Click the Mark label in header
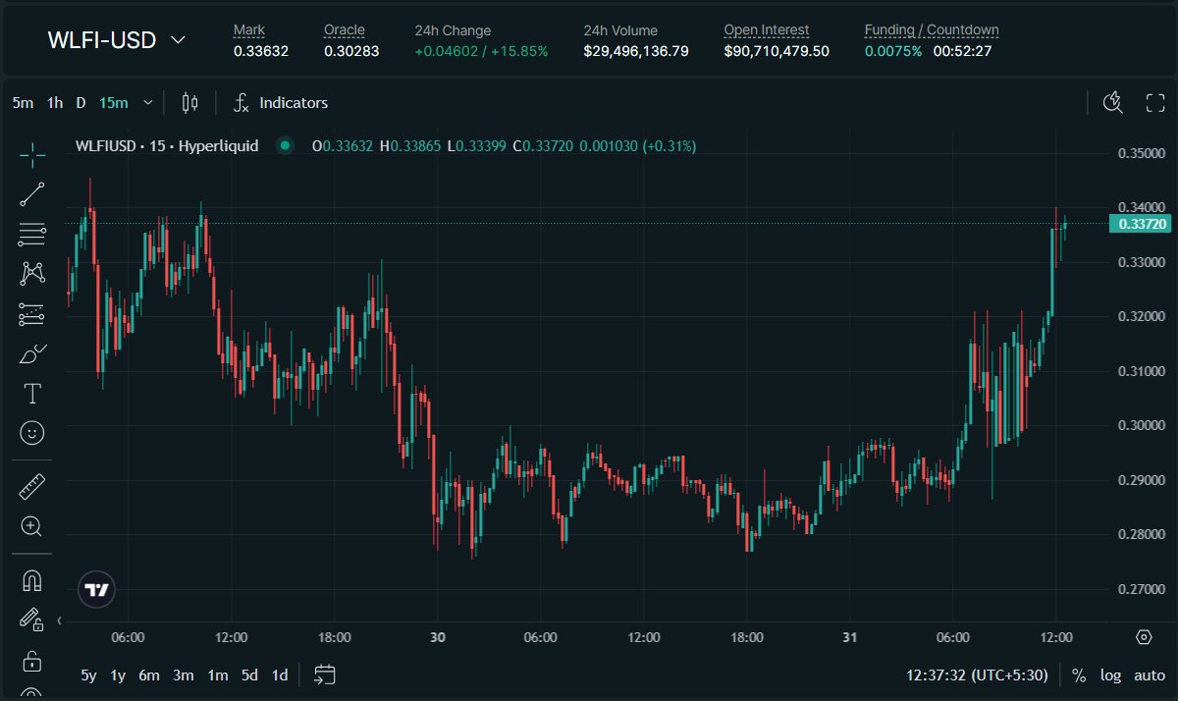The width and height of the screenshot is (1178, 701). point(249,30)
